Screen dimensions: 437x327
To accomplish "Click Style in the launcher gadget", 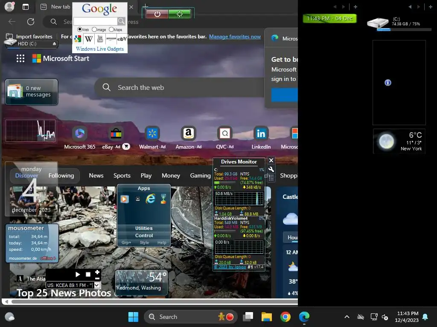I will click(x=144, y=242).
